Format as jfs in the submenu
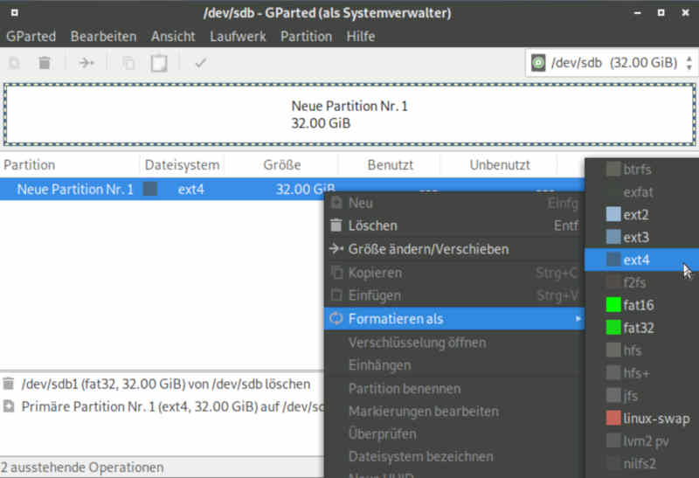Image resolution: width=699 pixels, height=478 pixels. pyautogui.click(x=642, y=396)
